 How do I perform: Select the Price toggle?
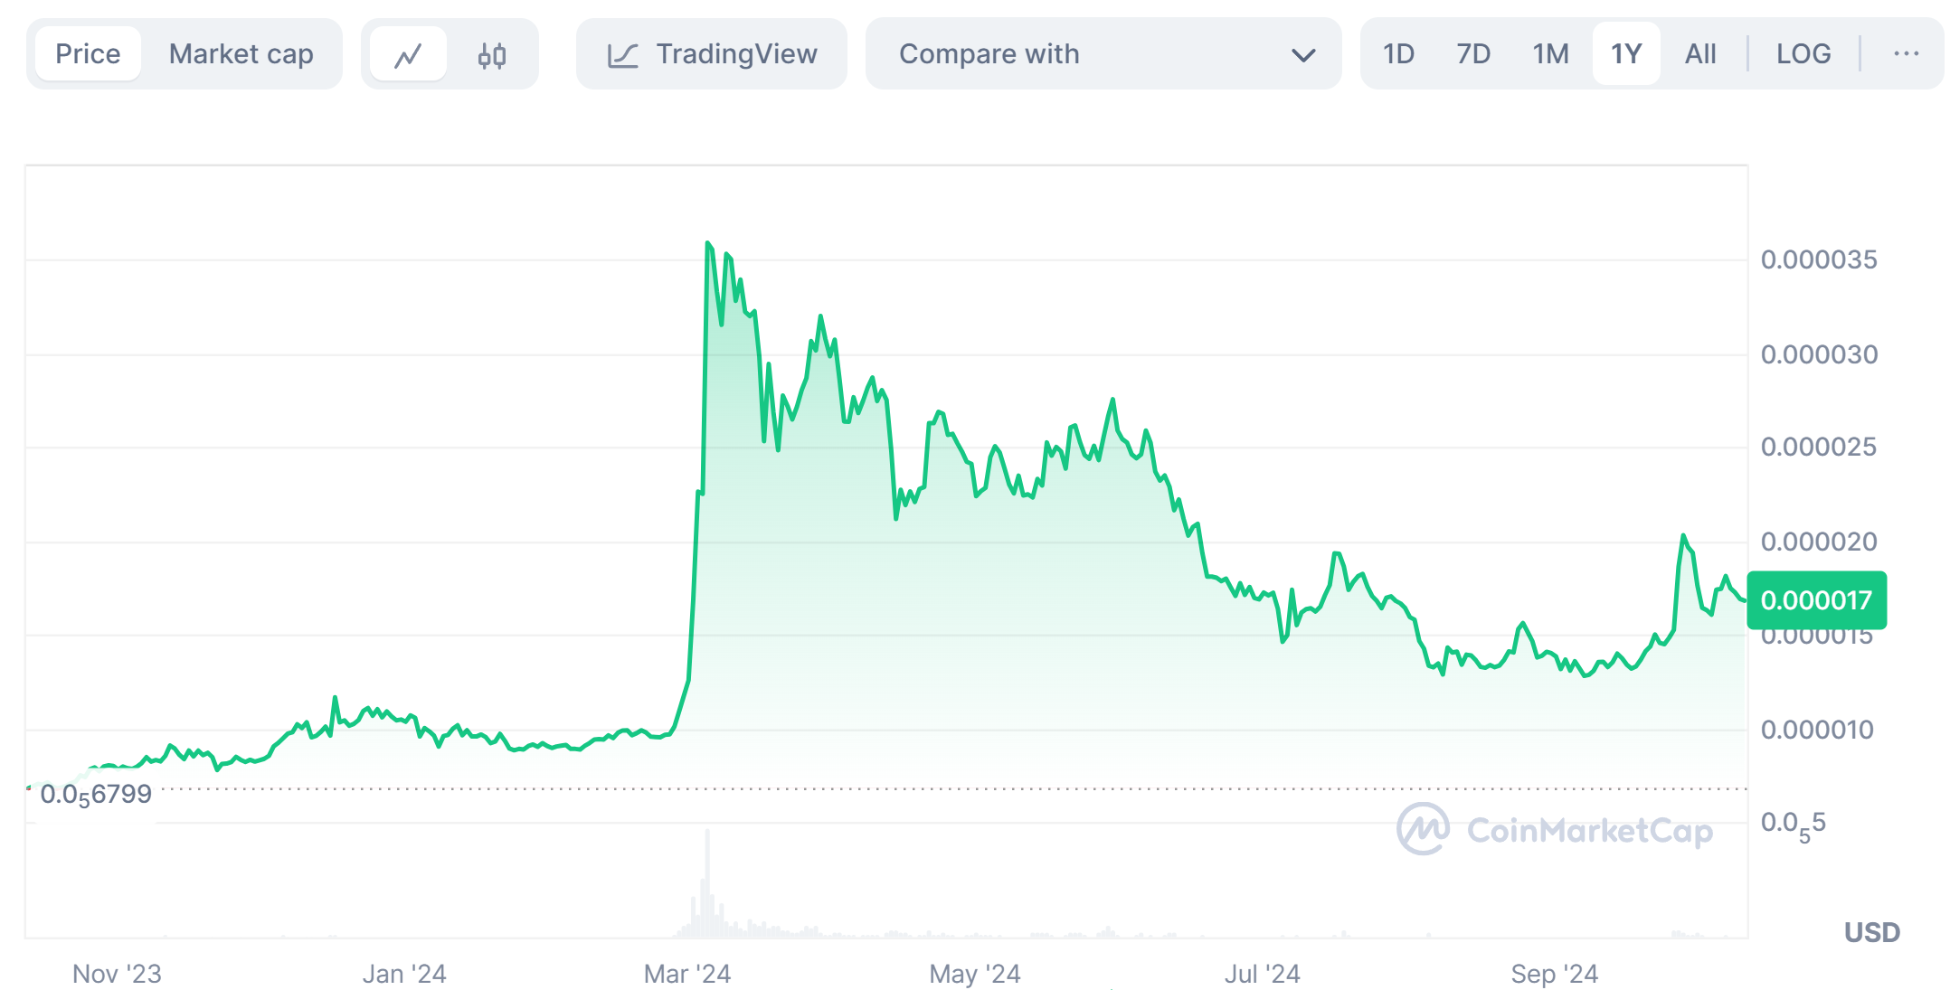click(88, 54)
